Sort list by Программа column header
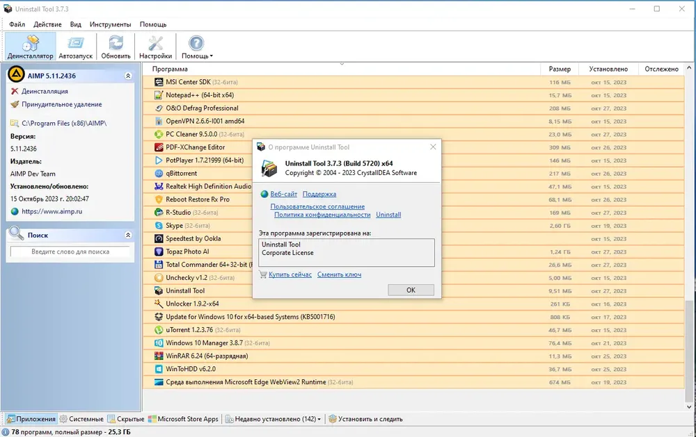The image size is (696, 437). (170, 69)
